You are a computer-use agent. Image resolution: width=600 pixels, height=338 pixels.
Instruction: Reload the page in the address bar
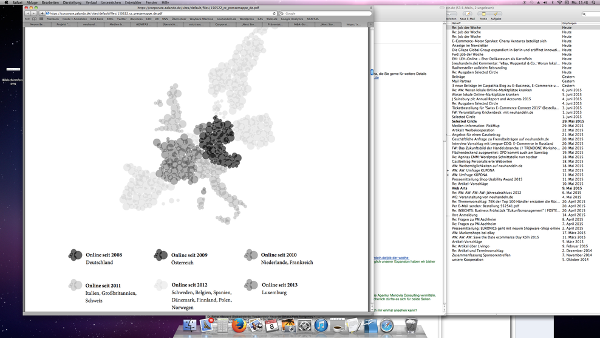[x=274, y=13]
